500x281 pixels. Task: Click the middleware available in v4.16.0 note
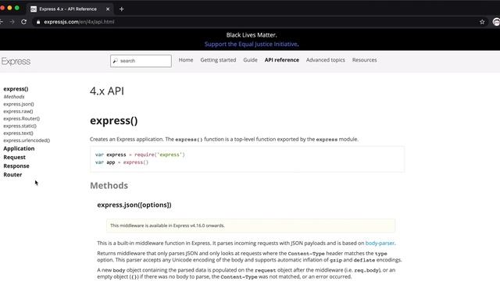[x=251, y=226]
